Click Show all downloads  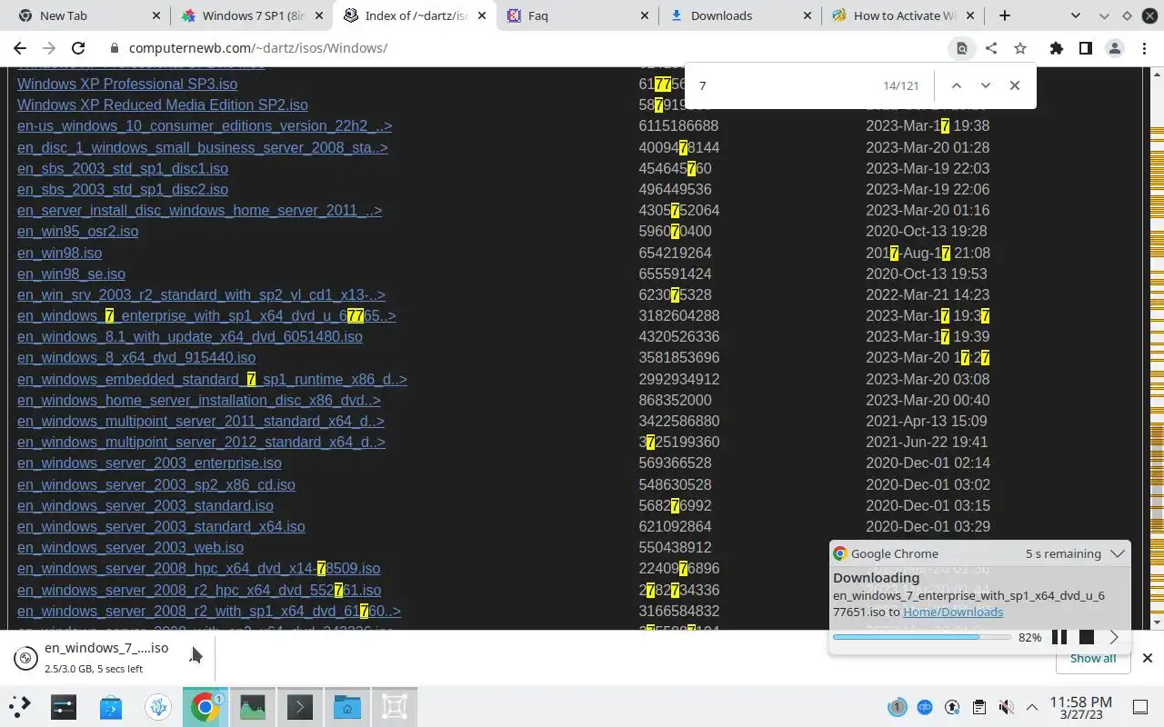(x=1093, y=659)
